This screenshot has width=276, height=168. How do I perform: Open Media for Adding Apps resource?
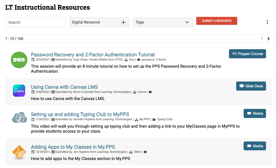tap(255, 146)
